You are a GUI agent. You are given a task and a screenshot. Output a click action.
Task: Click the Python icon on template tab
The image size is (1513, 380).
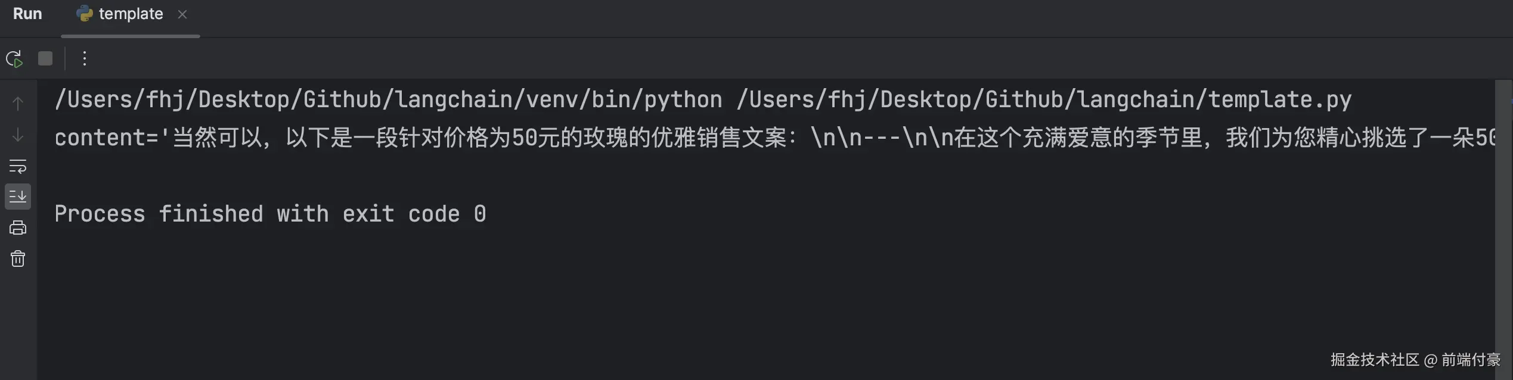pos(85,14)
